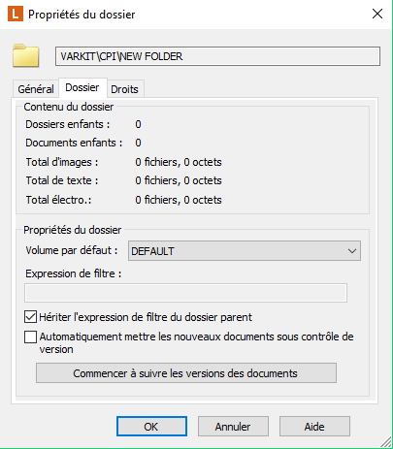The image size is (393, 449).
Task: Open the Droits tab
Action: pyautogui.click(x=124, y=89)
